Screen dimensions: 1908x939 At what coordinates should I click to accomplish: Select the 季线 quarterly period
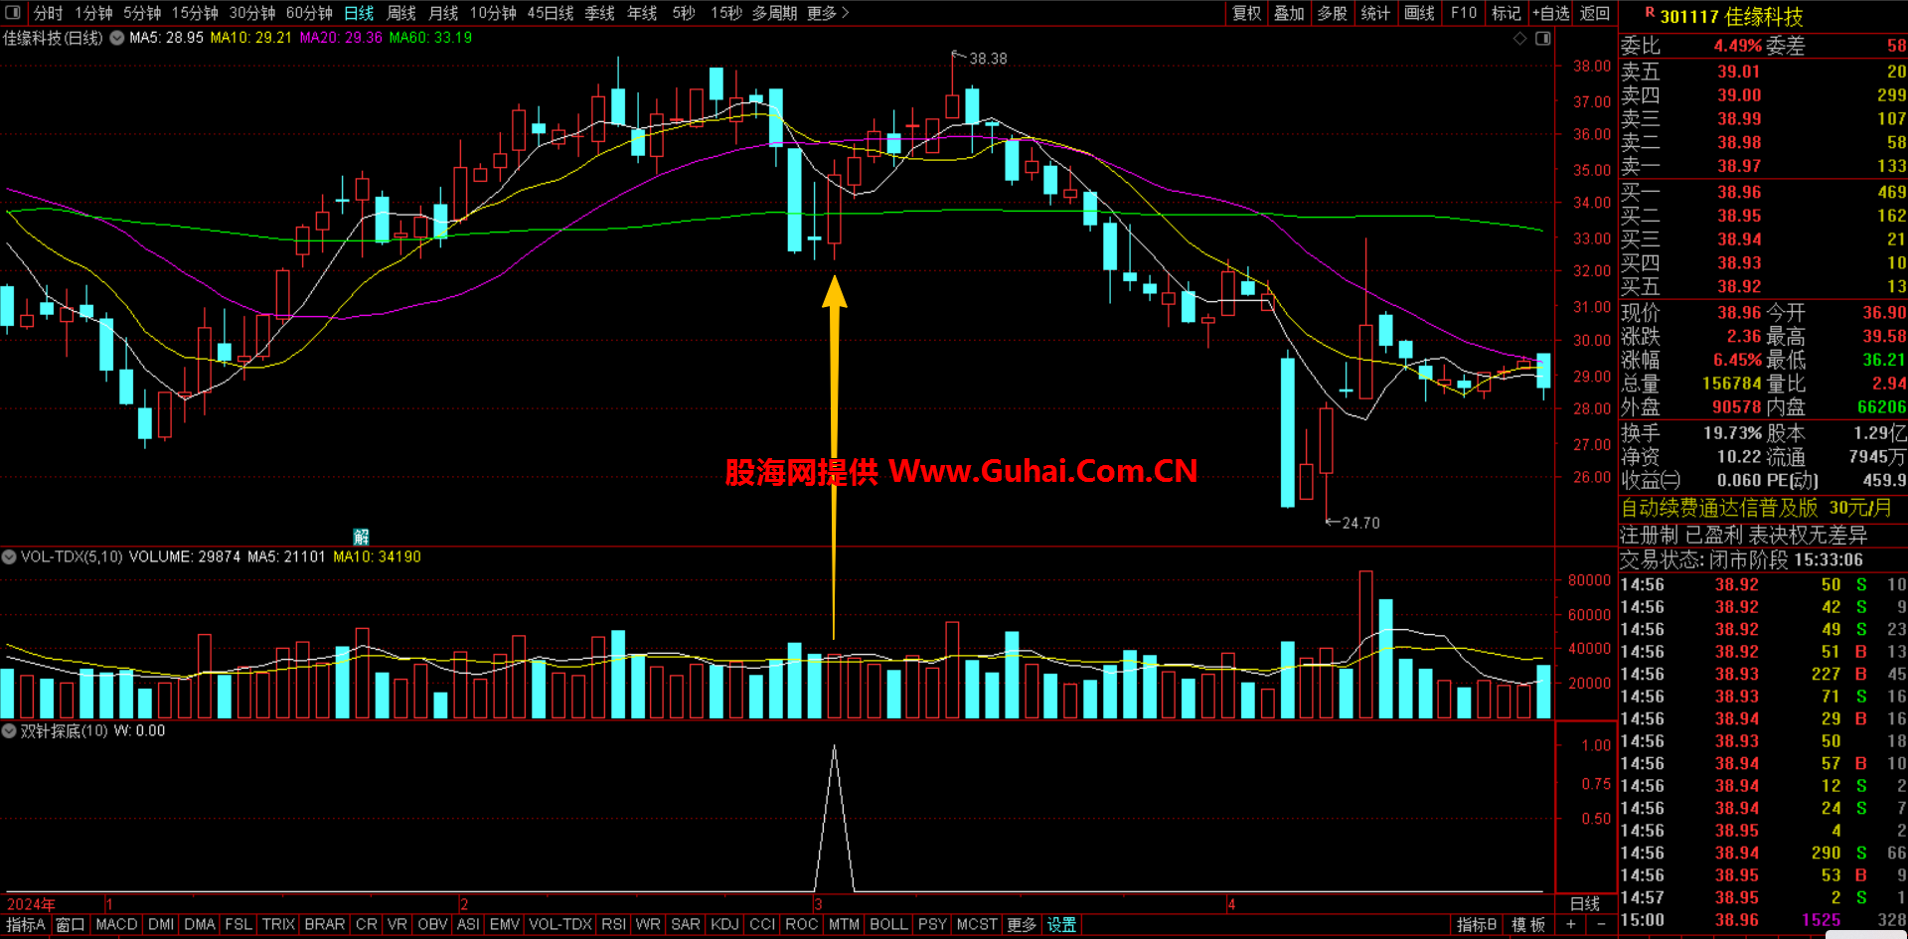599,13
